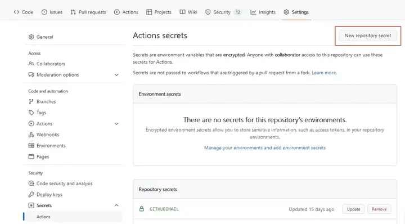Click the Webhooks icon
Screen dimensions: 405x224
pyautogui.click(x=31, y=135)
